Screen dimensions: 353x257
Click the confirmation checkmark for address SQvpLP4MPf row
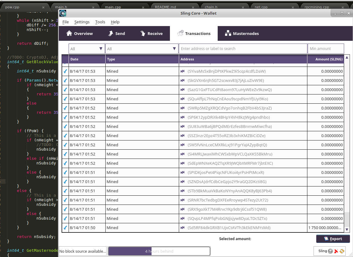click(65, 219)
